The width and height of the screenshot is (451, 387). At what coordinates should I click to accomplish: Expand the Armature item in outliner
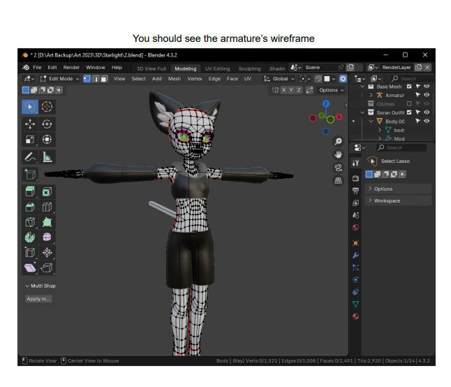tap(371, 95)
